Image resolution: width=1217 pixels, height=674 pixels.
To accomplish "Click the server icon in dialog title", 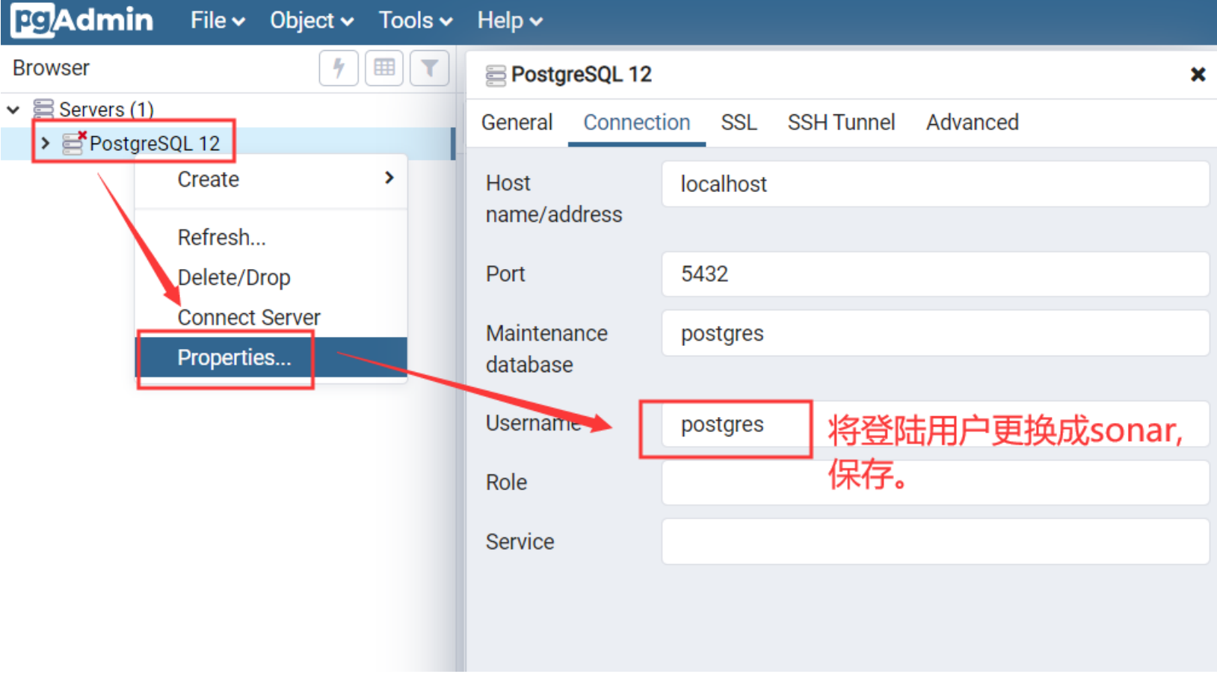I will pos(496,75).
